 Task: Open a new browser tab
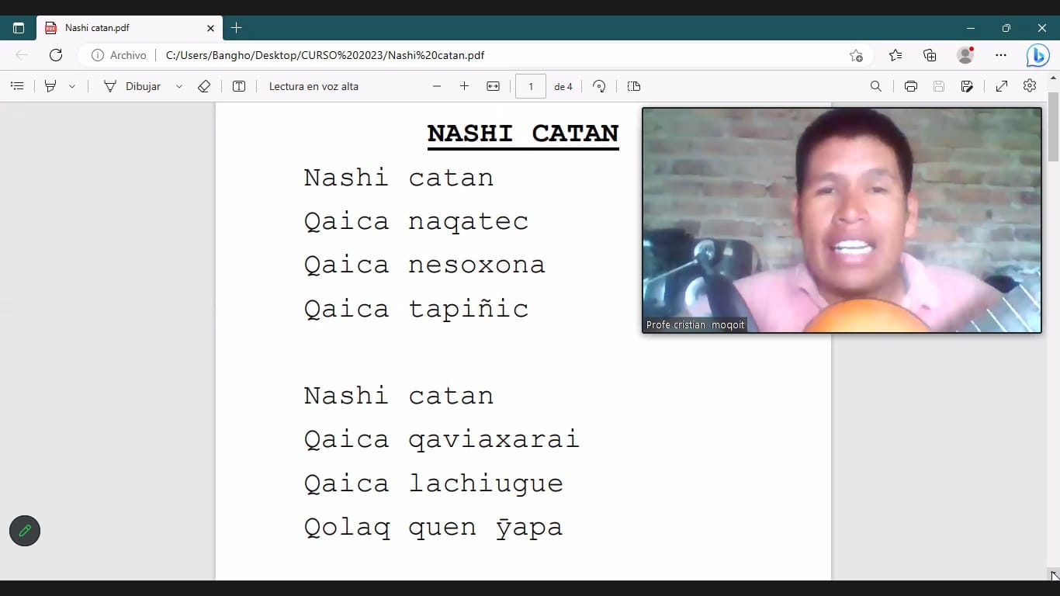(237, 28)
